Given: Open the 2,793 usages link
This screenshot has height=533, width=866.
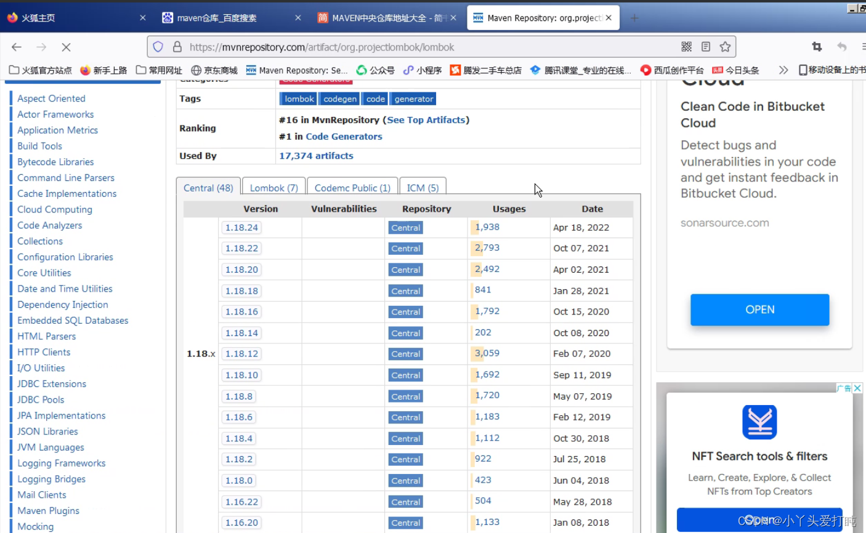Looking at the screenshot, I should pyautogui.click(x=487, y=247).
